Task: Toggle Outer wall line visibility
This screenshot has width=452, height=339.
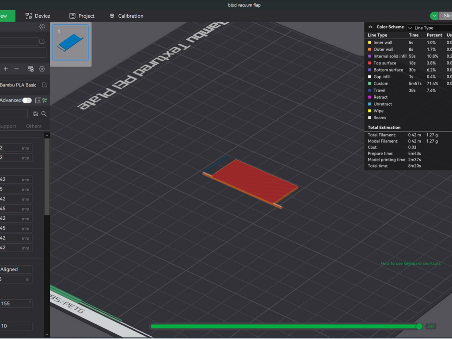Action: coord(369,49)
